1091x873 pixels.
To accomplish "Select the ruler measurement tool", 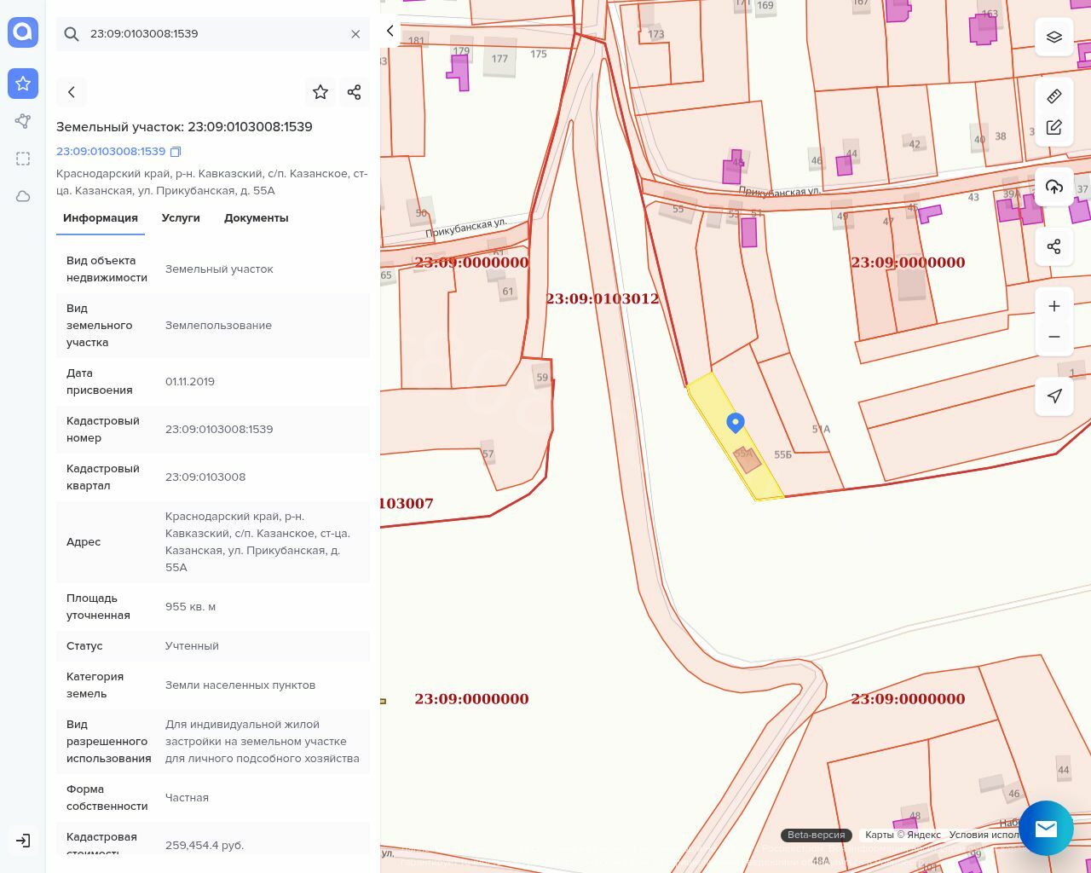I will click(1054, 96).
